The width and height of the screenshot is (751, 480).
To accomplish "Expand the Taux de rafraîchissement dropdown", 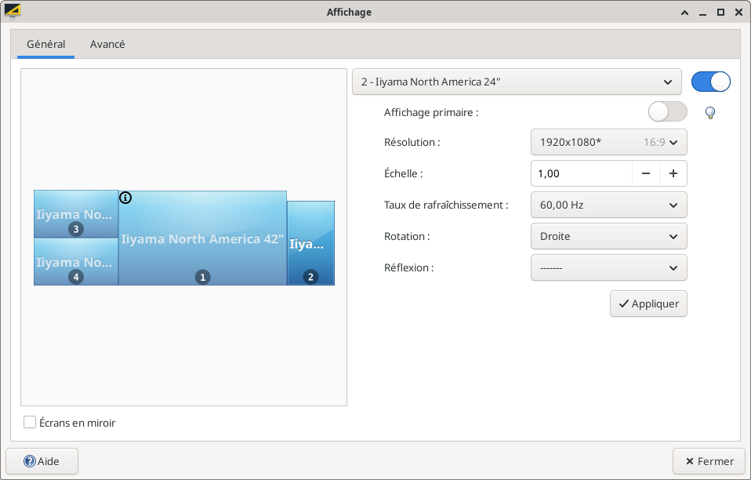I will click(608, 205).
